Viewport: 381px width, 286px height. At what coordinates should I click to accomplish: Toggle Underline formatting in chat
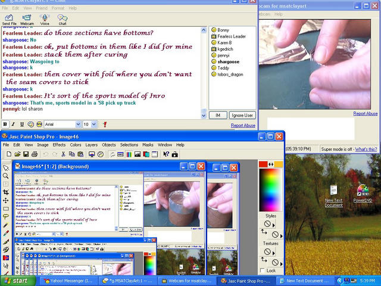[22, 125]
